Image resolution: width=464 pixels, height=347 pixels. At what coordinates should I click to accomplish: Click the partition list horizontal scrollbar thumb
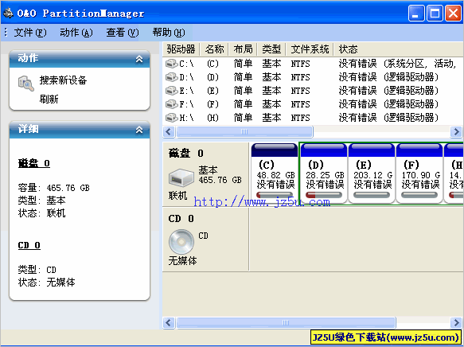[244, 131]
